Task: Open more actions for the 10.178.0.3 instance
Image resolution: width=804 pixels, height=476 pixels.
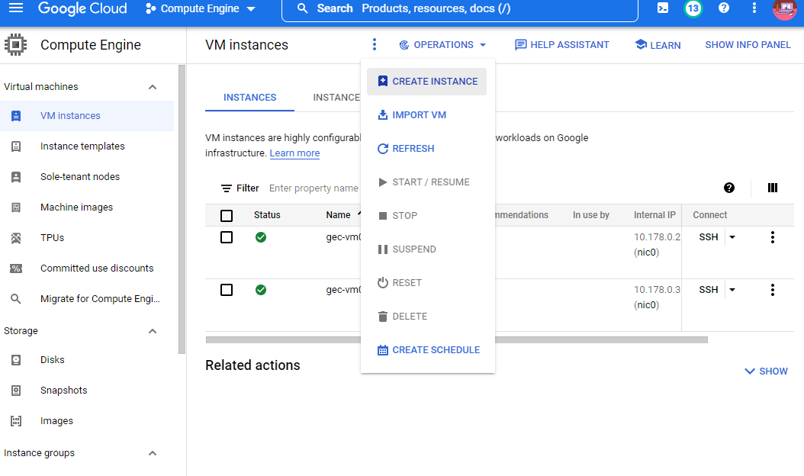Action: coord(772,290)
